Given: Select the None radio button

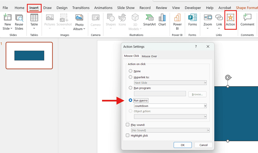Looking at the screenshot, I should [131, 71].
